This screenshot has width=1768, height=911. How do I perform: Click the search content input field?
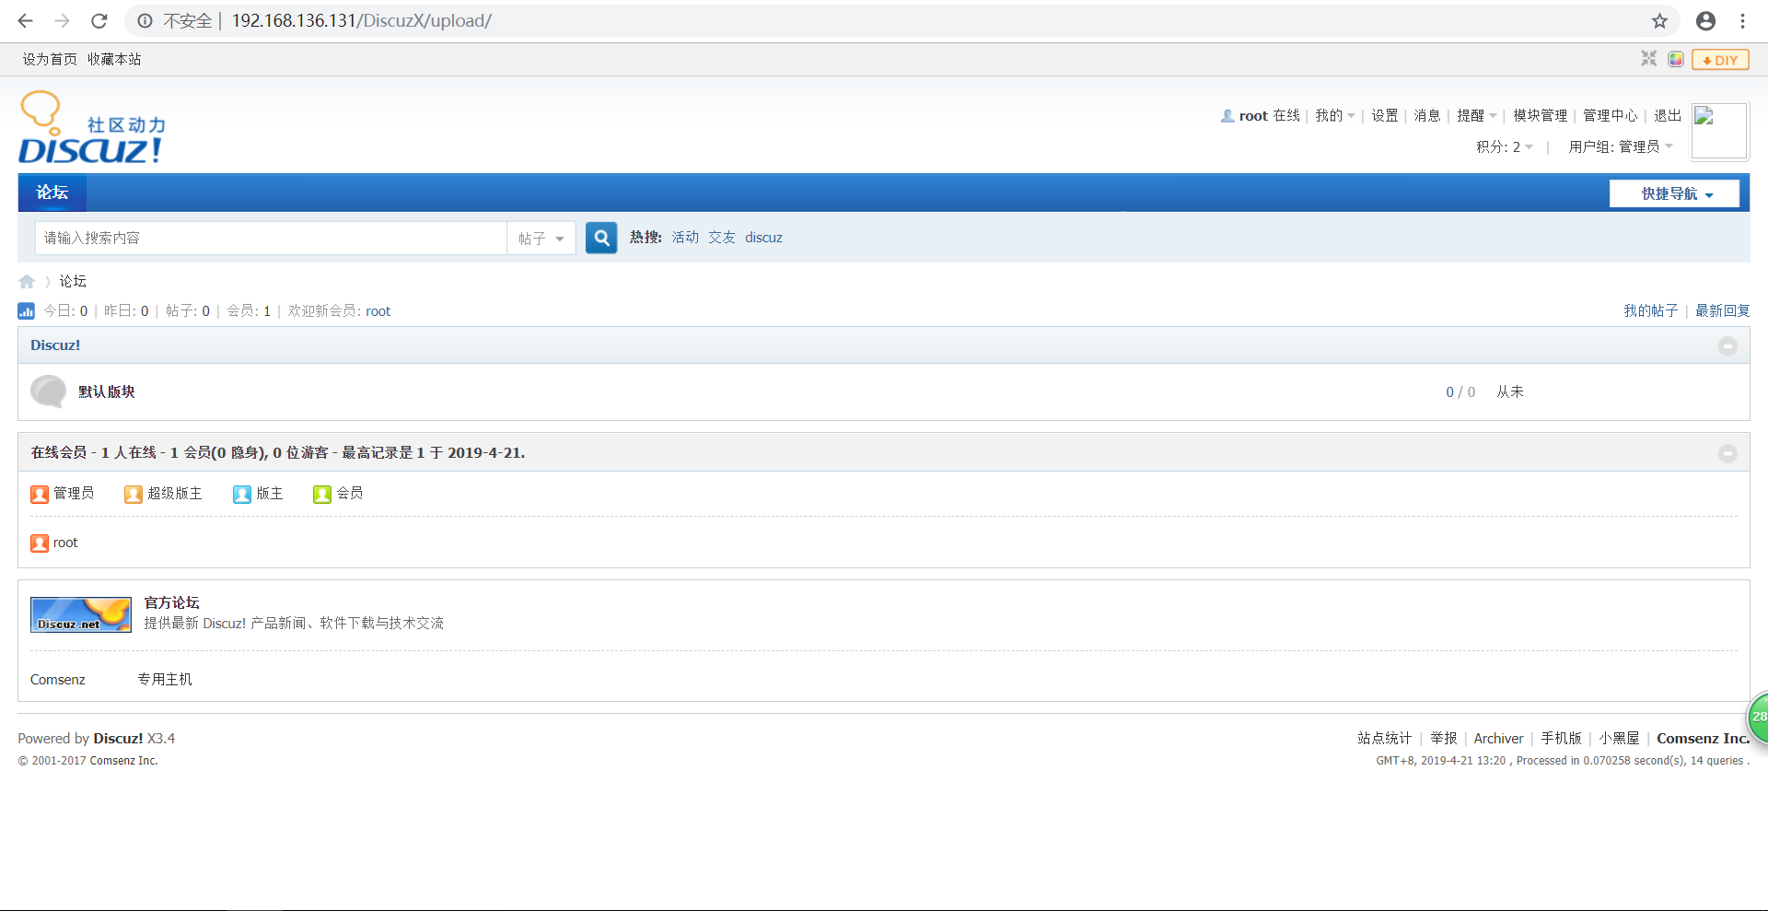click(x=271, y=238)
